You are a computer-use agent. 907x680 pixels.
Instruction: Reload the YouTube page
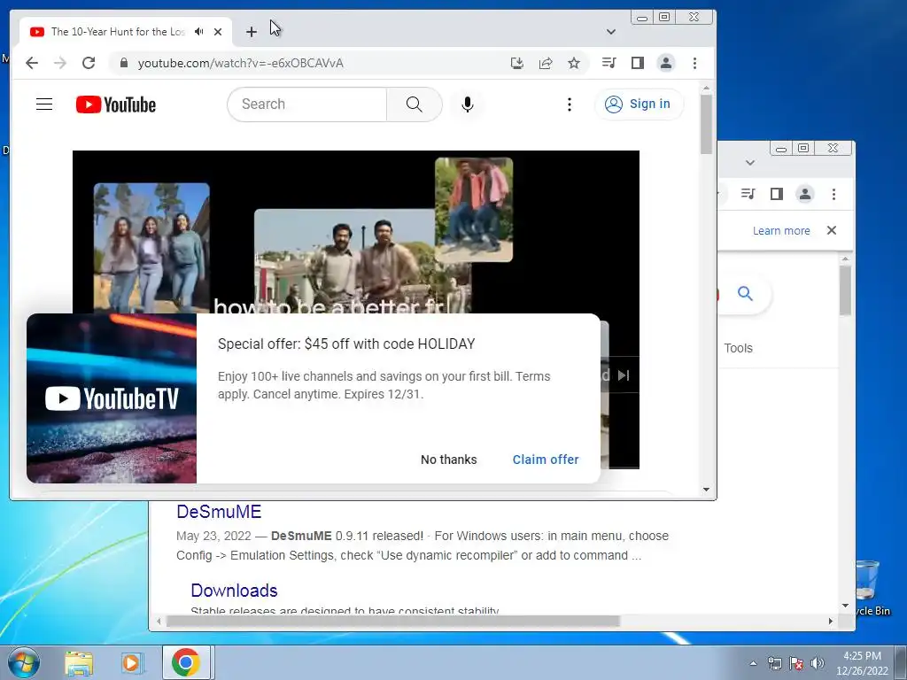(89, 63)
